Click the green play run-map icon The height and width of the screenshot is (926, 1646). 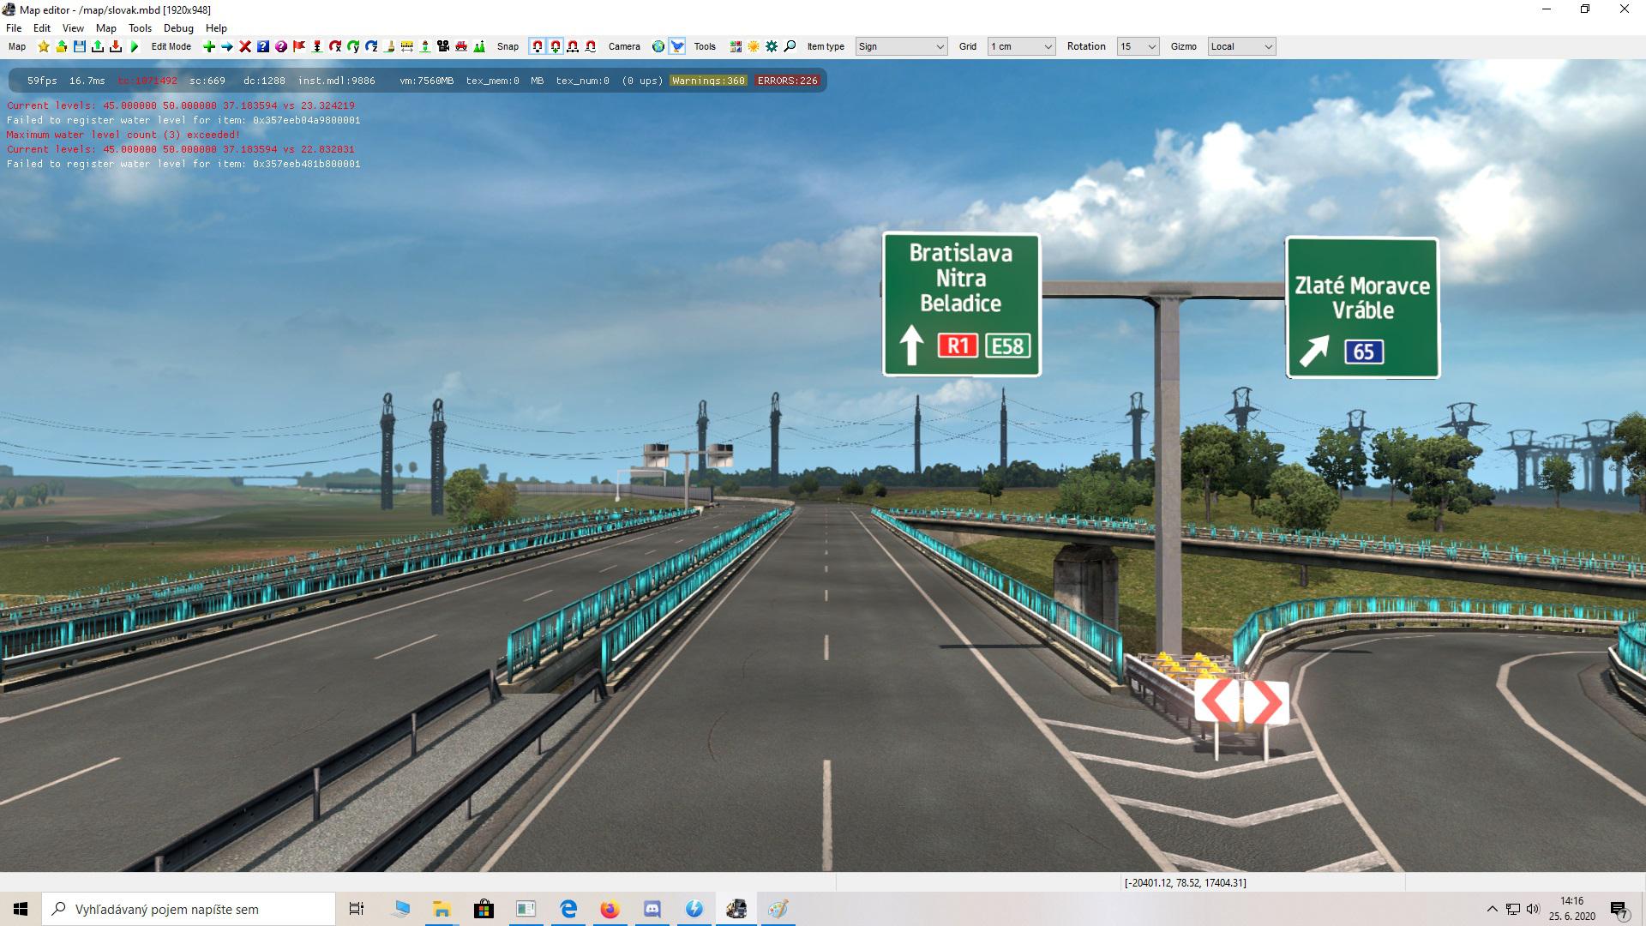[x=134, y=46]
